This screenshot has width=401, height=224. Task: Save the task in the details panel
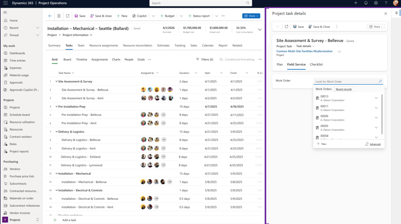(x=298, y=27)
